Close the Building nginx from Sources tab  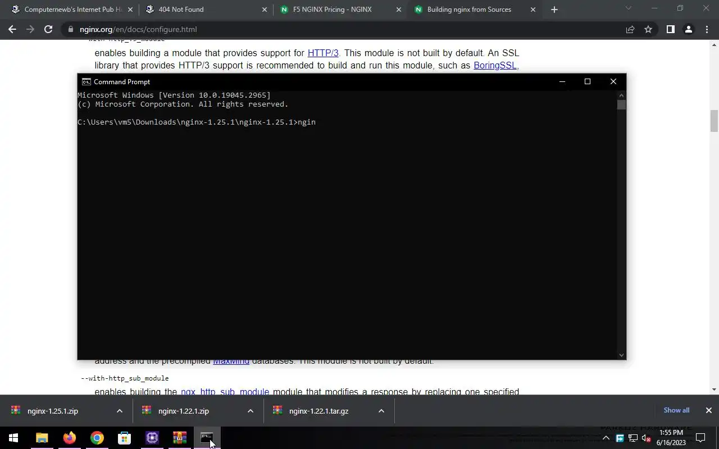533,10
